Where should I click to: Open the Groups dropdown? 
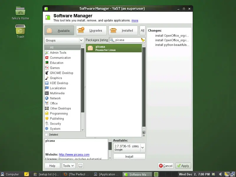pyautogui.click(x=64, y=40)
